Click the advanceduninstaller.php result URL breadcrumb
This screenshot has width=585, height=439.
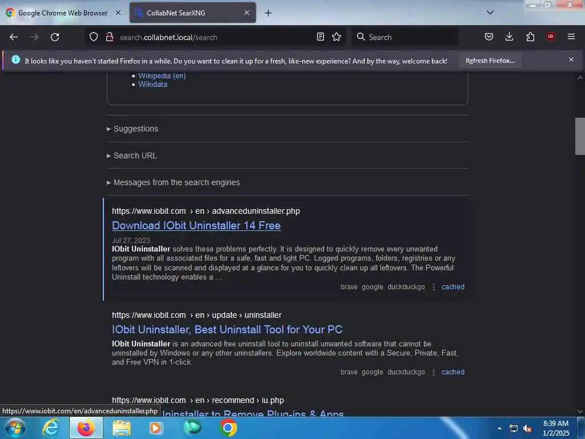tap(206, 211)
